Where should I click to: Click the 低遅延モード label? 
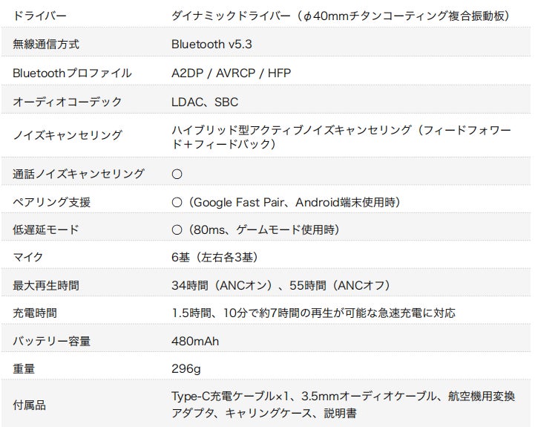pyautogui.click(x=46, y=230)
